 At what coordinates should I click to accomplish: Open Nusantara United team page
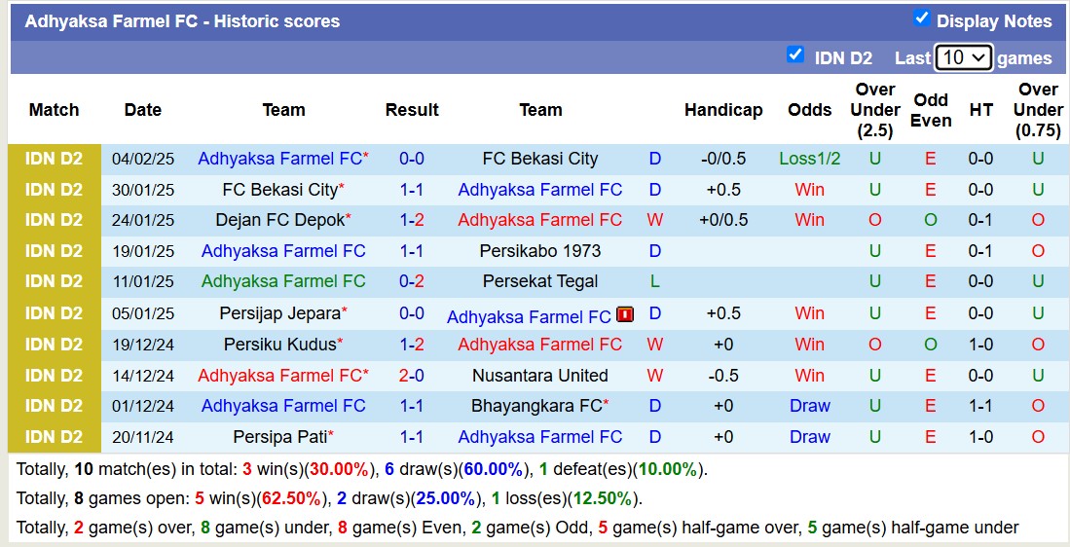pyautogui.click(x=540, y=376)
